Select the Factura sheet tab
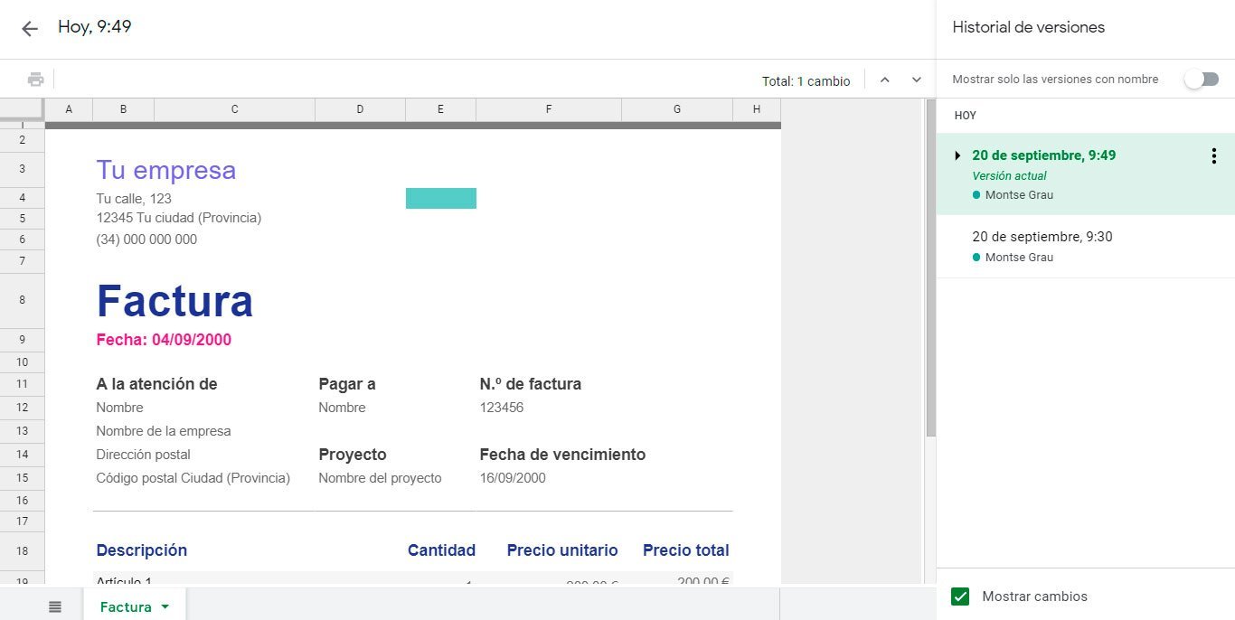This screenshot has height=620, width=1235. pyautogui.click(x=126, y=606)
